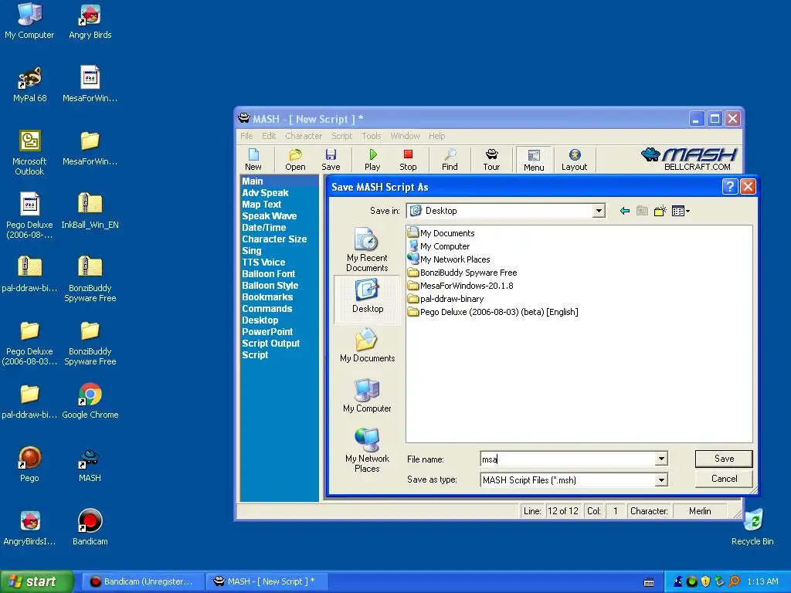Expand the File name history dropdown
791x593 pixels.
point(661,459)
